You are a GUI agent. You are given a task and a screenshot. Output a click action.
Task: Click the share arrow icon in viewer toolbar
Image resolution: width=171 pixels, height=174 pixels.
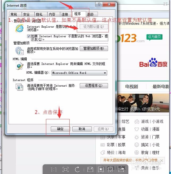[122, 169]
